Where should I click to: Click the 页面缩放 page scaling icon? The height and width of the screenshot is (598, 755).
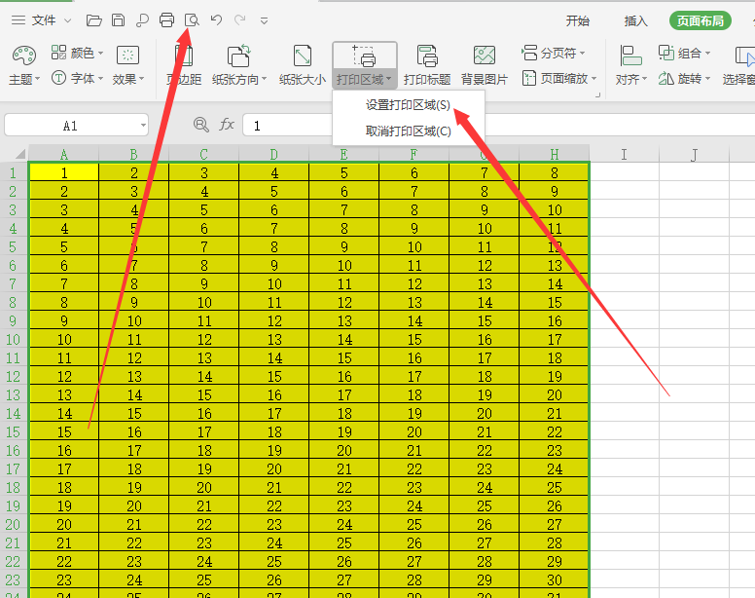point(529,78)
